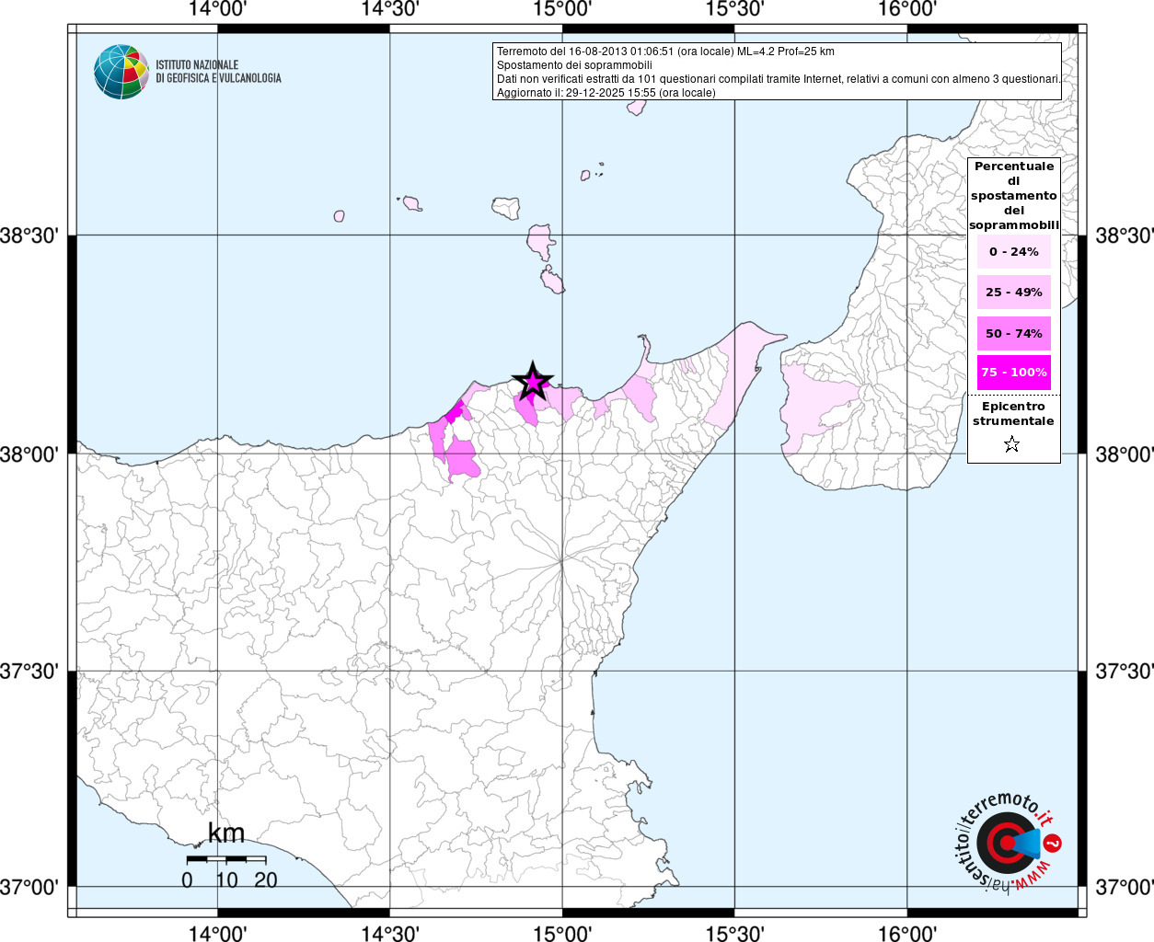
Task: Click the top 15°00' longitude label
Action: [562, 9]
